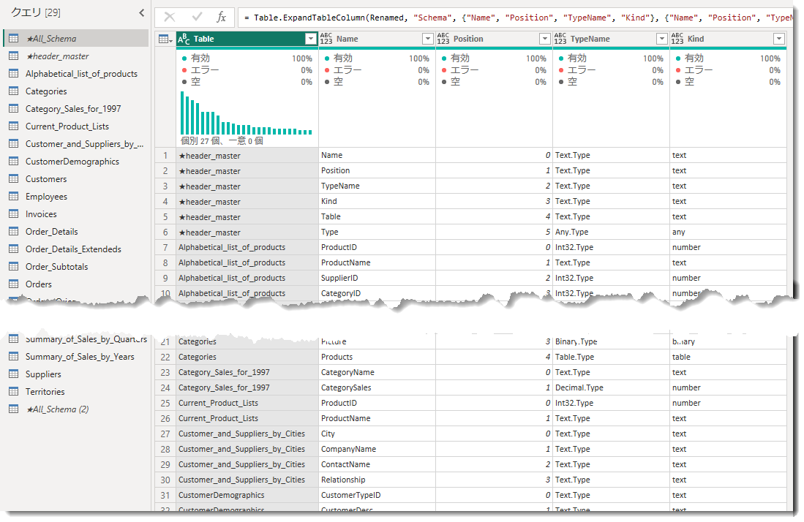The image size is (804, 522).
Task: Open the Table column filter dropdown
Action: (311, 39)
